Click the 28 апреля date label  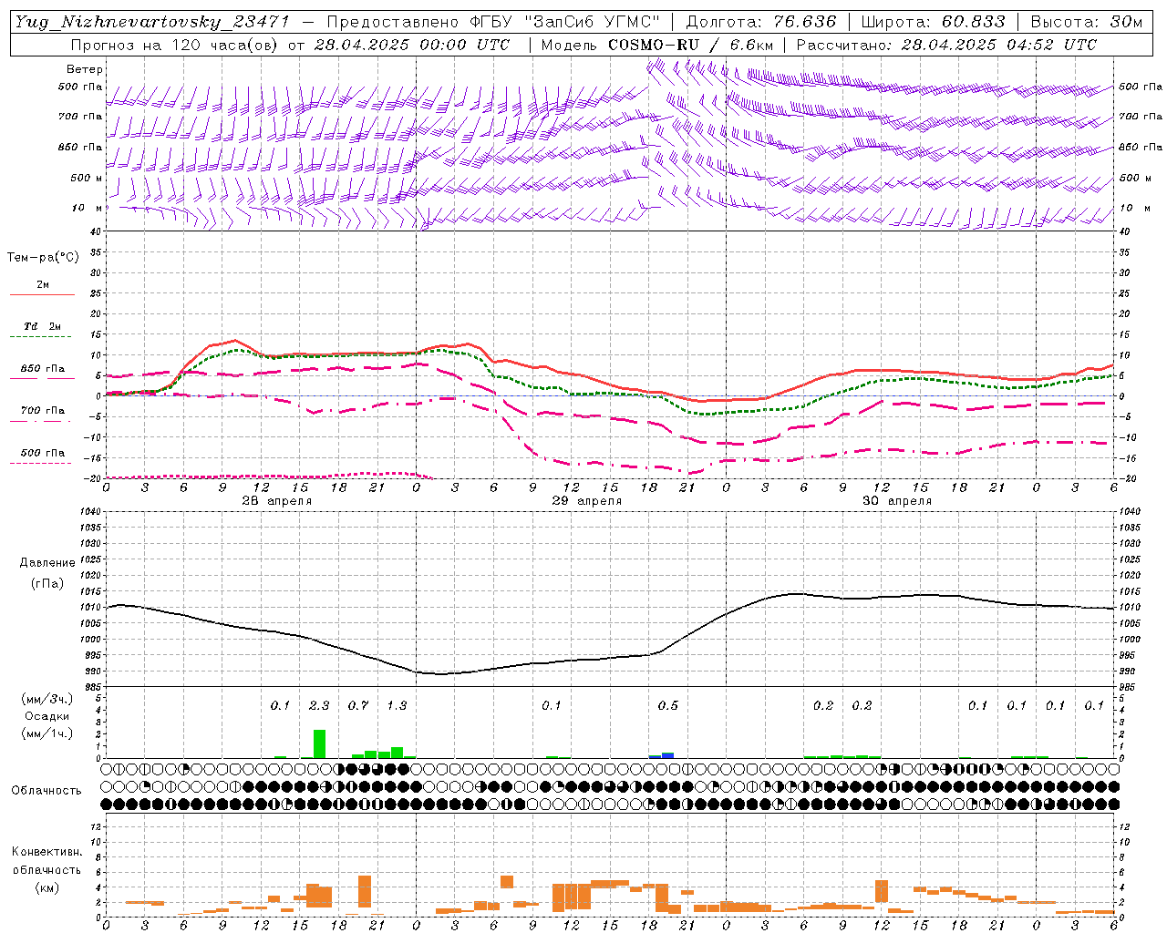tap(276, 501)
